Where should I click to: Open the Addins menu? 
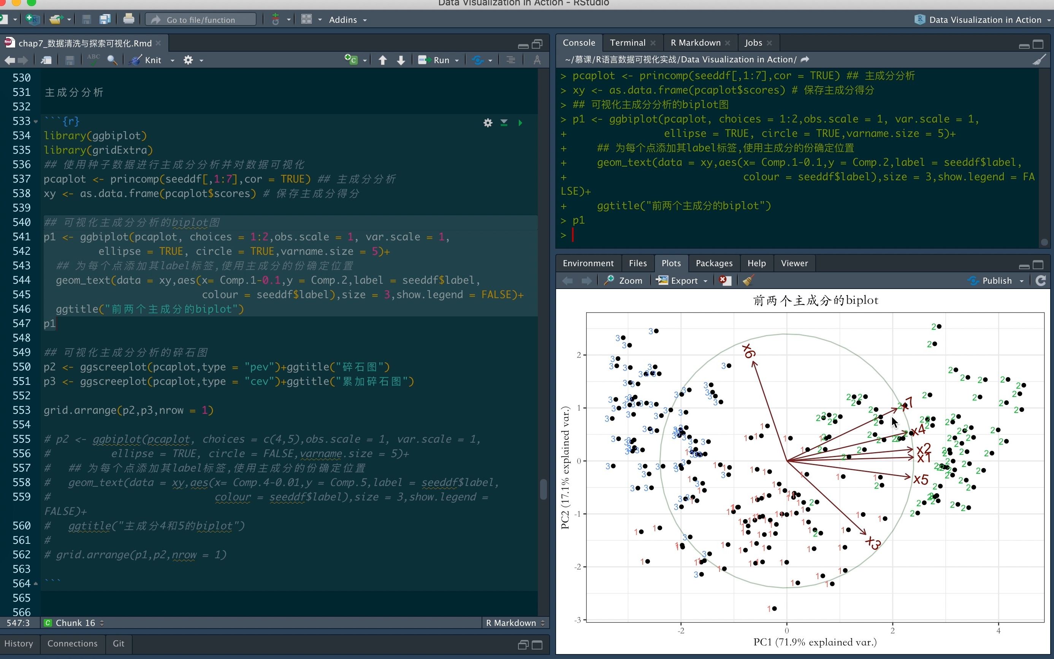347,20
